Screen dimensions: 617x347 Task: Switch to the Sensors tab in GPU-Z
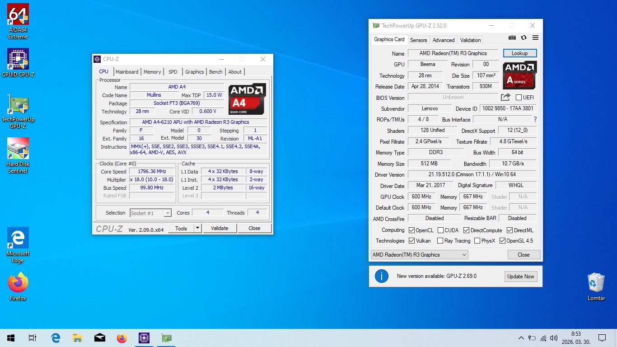click(418, 40)
